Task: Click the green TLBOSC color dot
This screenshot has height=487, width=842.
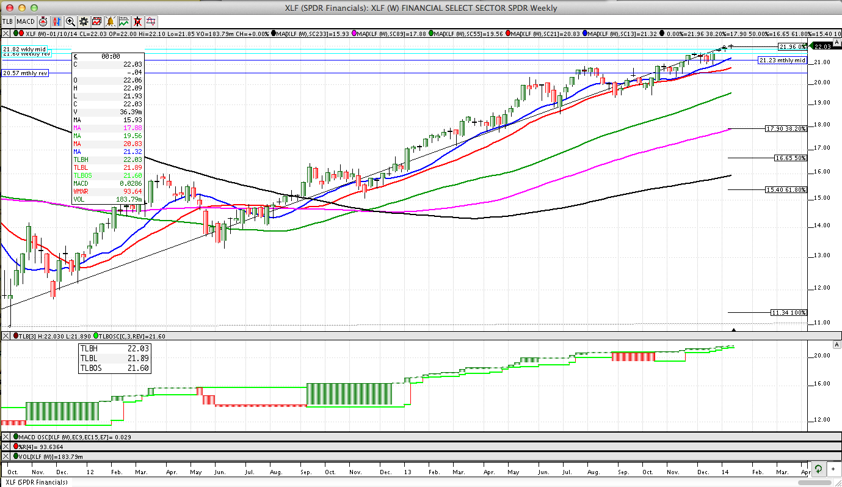Action: 96,335
